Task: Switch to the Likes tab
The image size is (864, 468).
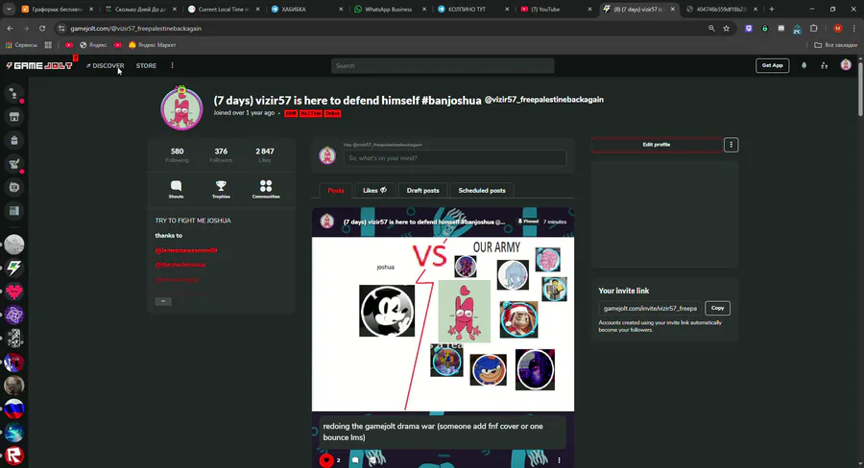Action: tap(374, 191)
